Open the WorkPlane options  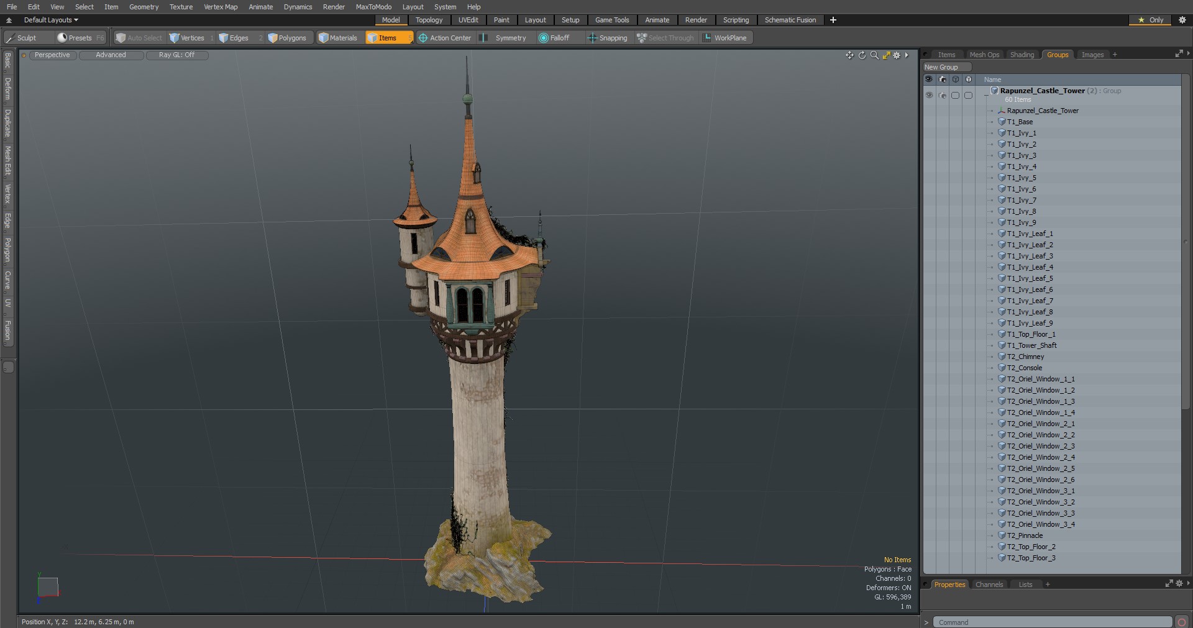pyautogui.click(x=726, y=38)
